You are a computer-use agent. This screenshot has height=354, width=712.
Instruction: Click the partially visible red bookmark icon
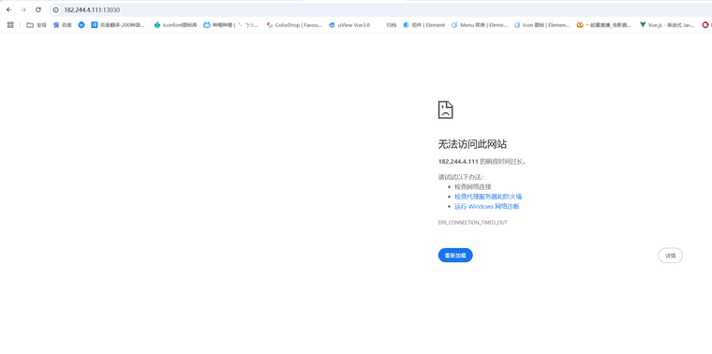(x=706, y=25)
